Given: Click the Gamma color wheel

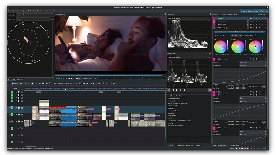Looking at the screenshot, I should [238, 47].
